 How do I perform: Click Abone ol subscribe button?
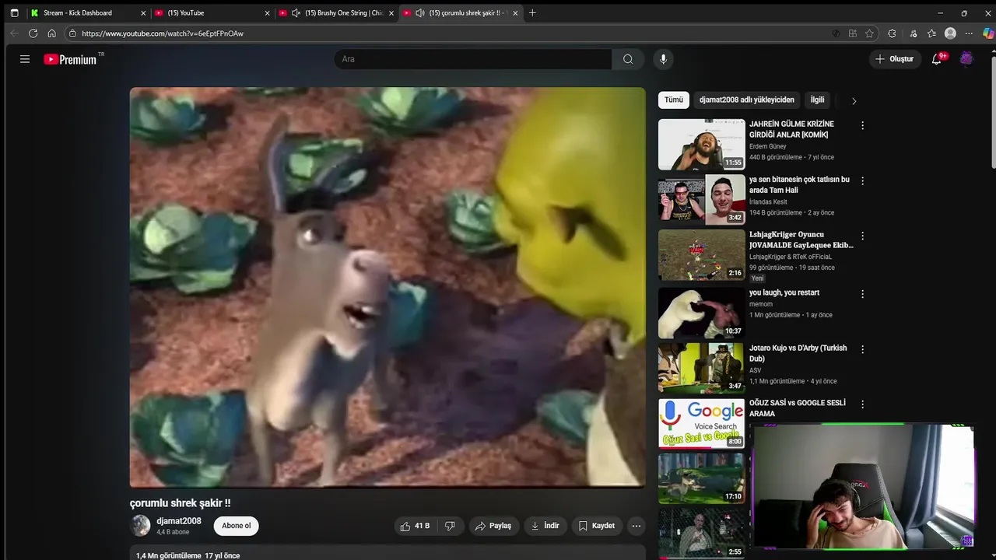pos(237,526)
